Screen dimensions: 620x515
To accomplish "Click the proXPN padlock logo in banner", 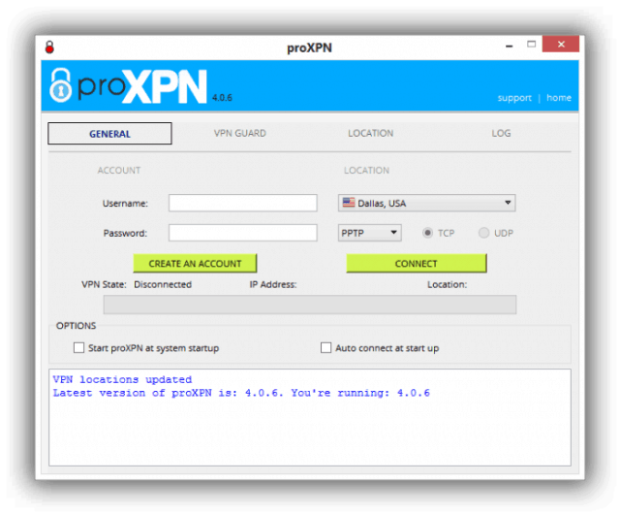I will point(60,85).
